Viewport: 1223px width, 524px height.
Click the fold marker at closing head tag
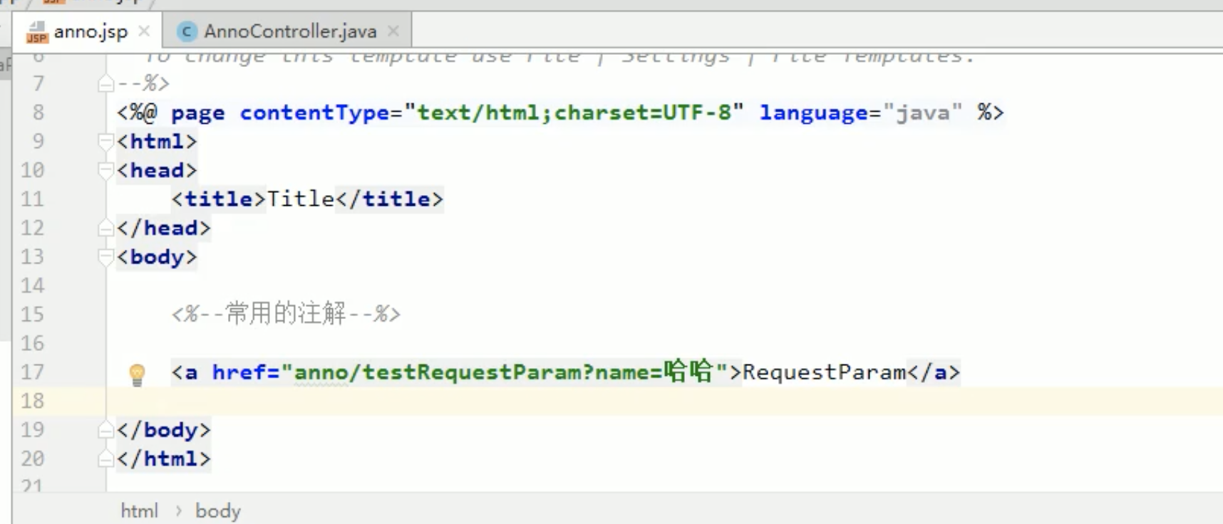click(105, 229)
